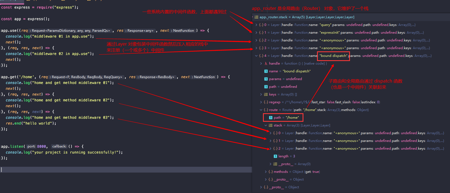Click the primitive icon beside length = 3
450x193 pixels.
coord(275,156)
